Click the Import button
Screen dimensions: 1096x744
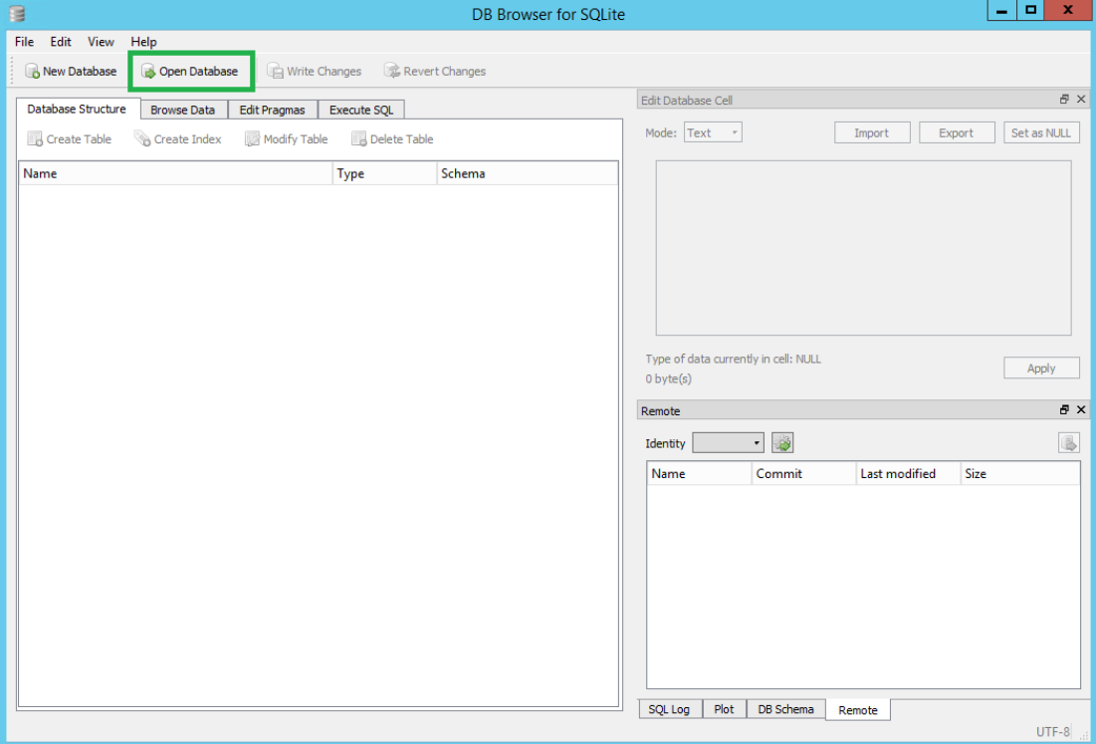click(872, 132)
